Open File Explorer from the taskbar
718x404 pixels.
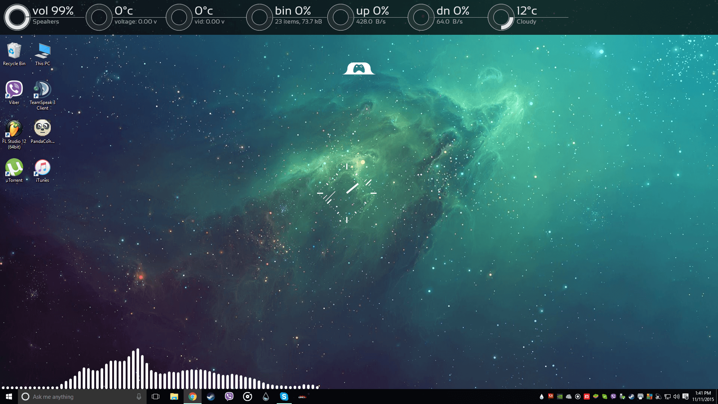coord(174,397)
